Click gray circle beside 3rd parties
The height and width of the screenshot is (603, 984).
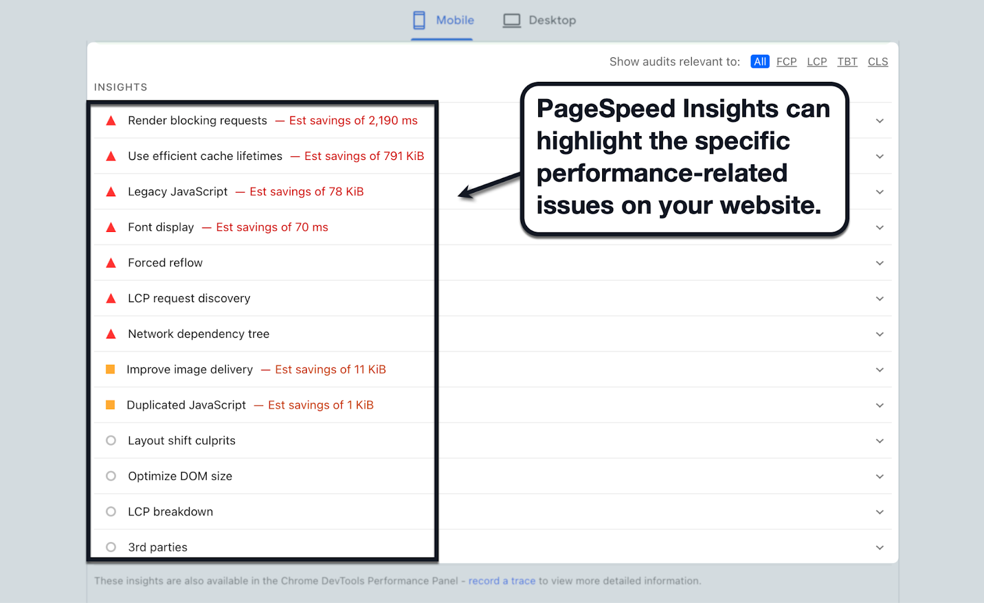111,547
